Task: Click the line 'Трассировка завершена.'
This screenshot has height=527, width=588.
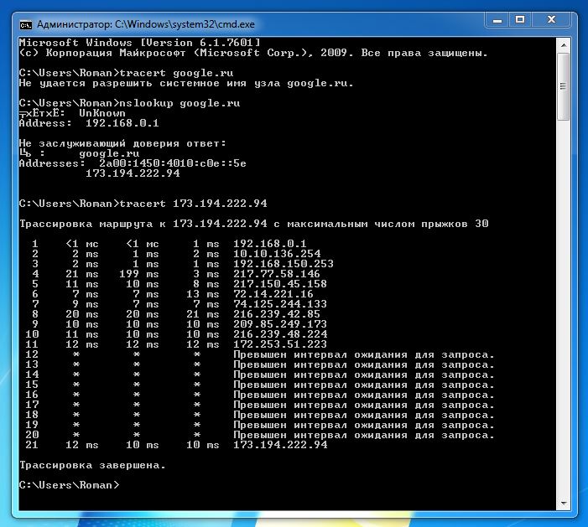Action: tap(92, 465)
